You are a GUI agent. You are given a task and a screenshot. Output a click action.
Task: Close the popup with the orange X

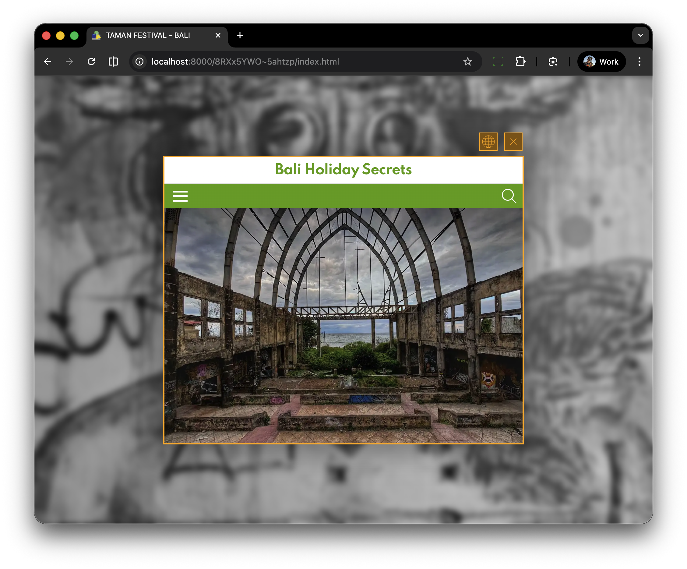(513, 142)
